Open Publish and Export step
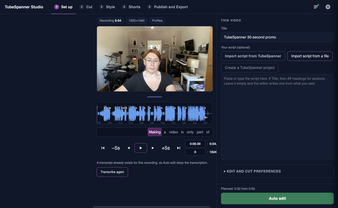Image resolution: width=338 pixels, height=208 pixels. point(168,7)
